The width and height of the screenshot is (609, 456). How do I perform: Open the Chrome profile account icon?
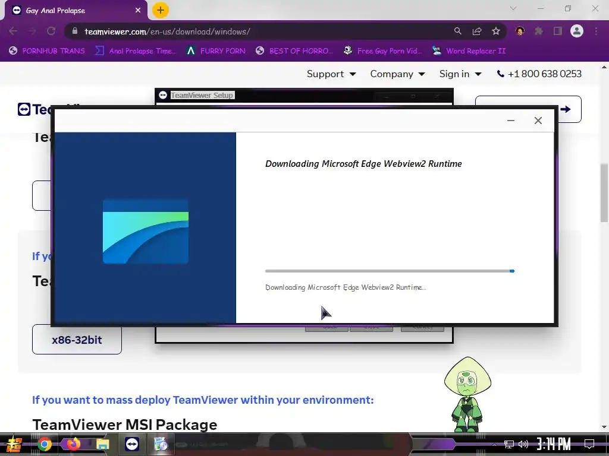[x=577, y=31]
